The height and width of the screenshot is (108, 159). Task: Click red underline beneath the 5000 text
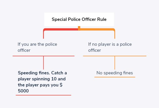pyautogui.click(x=43, y=95)
